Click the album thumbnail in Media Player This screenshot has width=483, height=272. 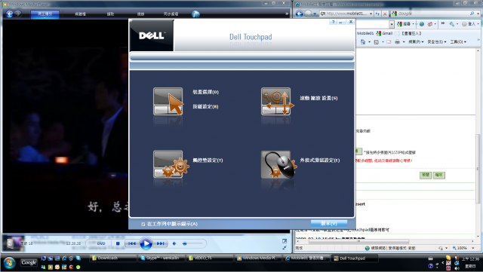point(13,243)
